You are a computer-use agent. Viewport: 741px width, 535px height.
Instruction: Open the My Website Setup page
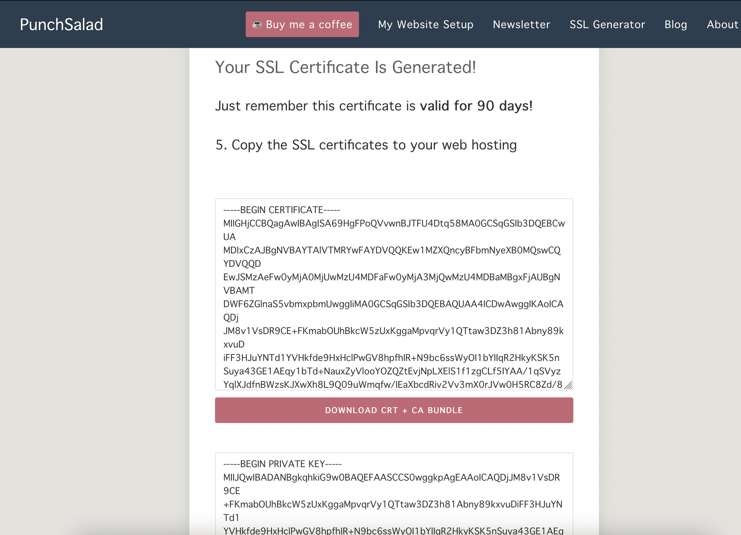tap(426, 25)
